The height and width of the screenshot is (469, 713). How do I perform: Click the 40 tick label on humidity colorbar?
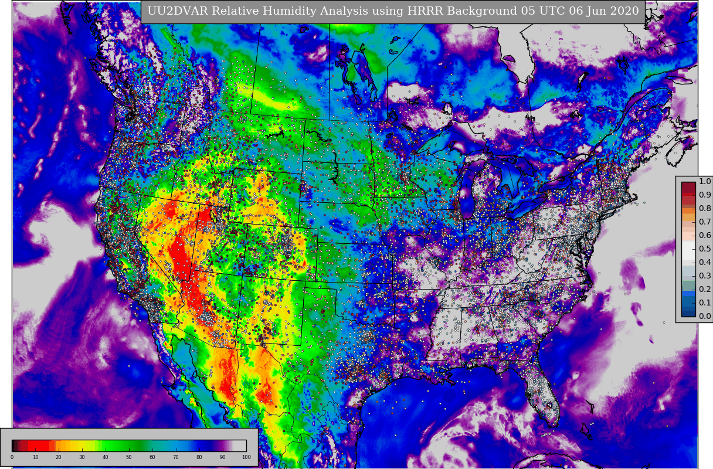pos(106,457)
